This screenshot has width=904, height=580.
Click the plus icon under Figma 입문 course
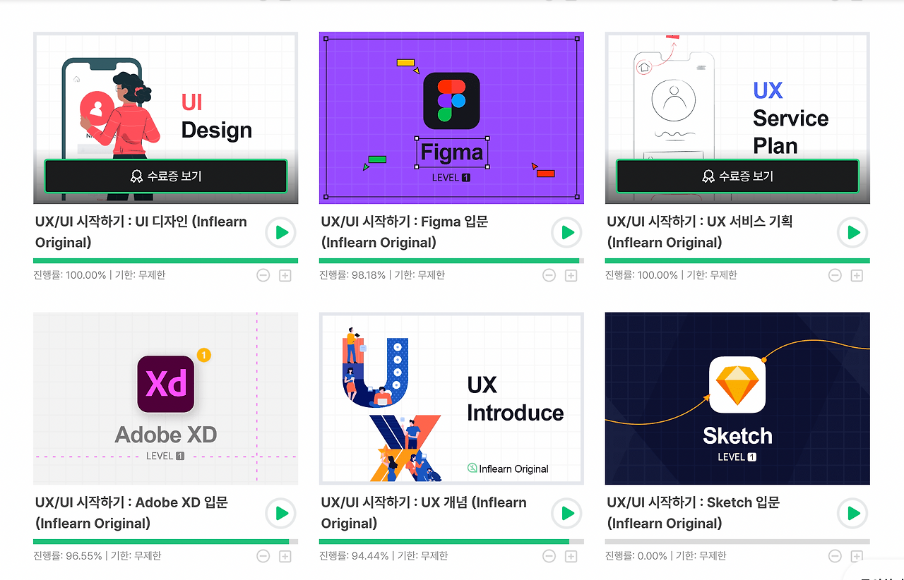[571, 275]
